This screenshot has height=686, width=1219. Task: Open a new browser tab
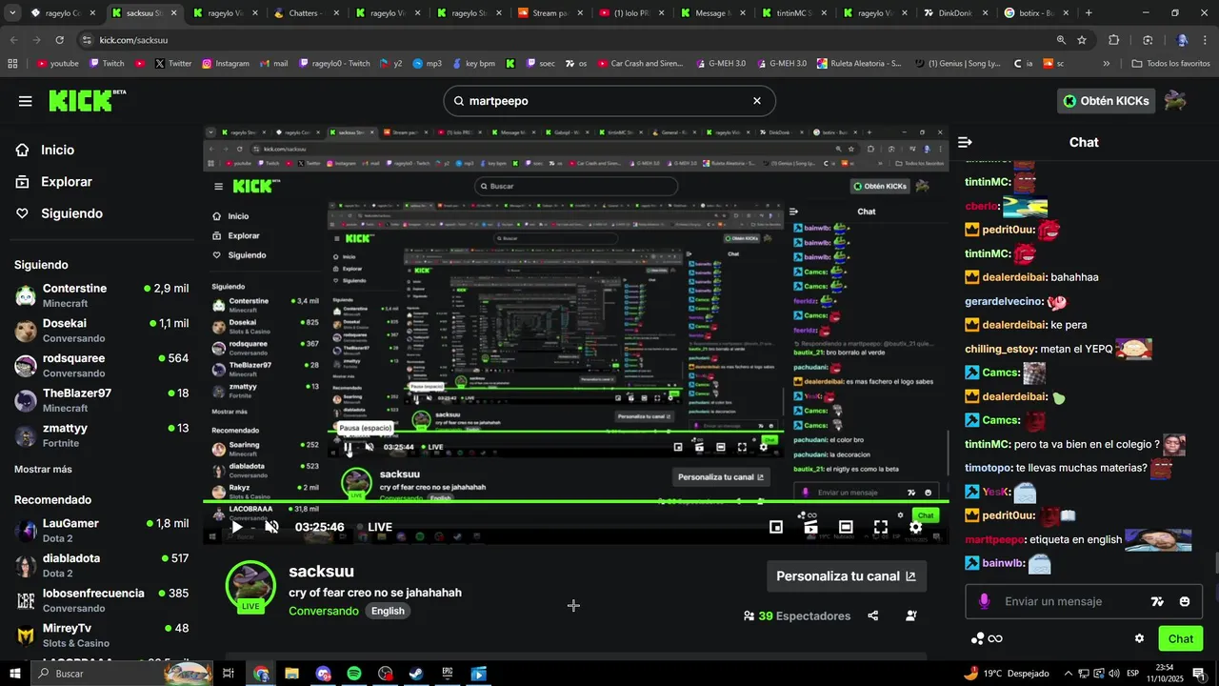click(1089, 13)
